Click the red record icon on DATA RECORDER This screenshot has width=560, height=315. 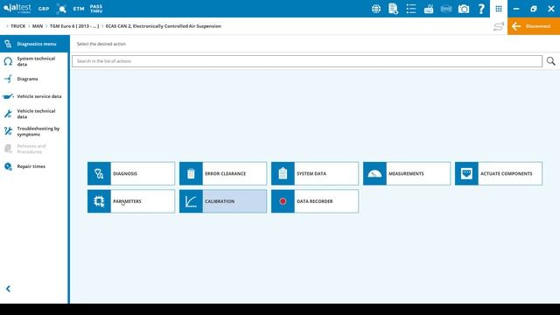[x=283, y=201]
